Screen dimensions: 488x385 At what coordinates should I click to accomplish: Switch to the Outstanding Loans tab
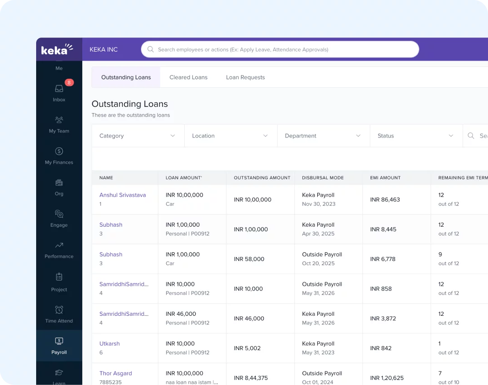pos(126,77)
